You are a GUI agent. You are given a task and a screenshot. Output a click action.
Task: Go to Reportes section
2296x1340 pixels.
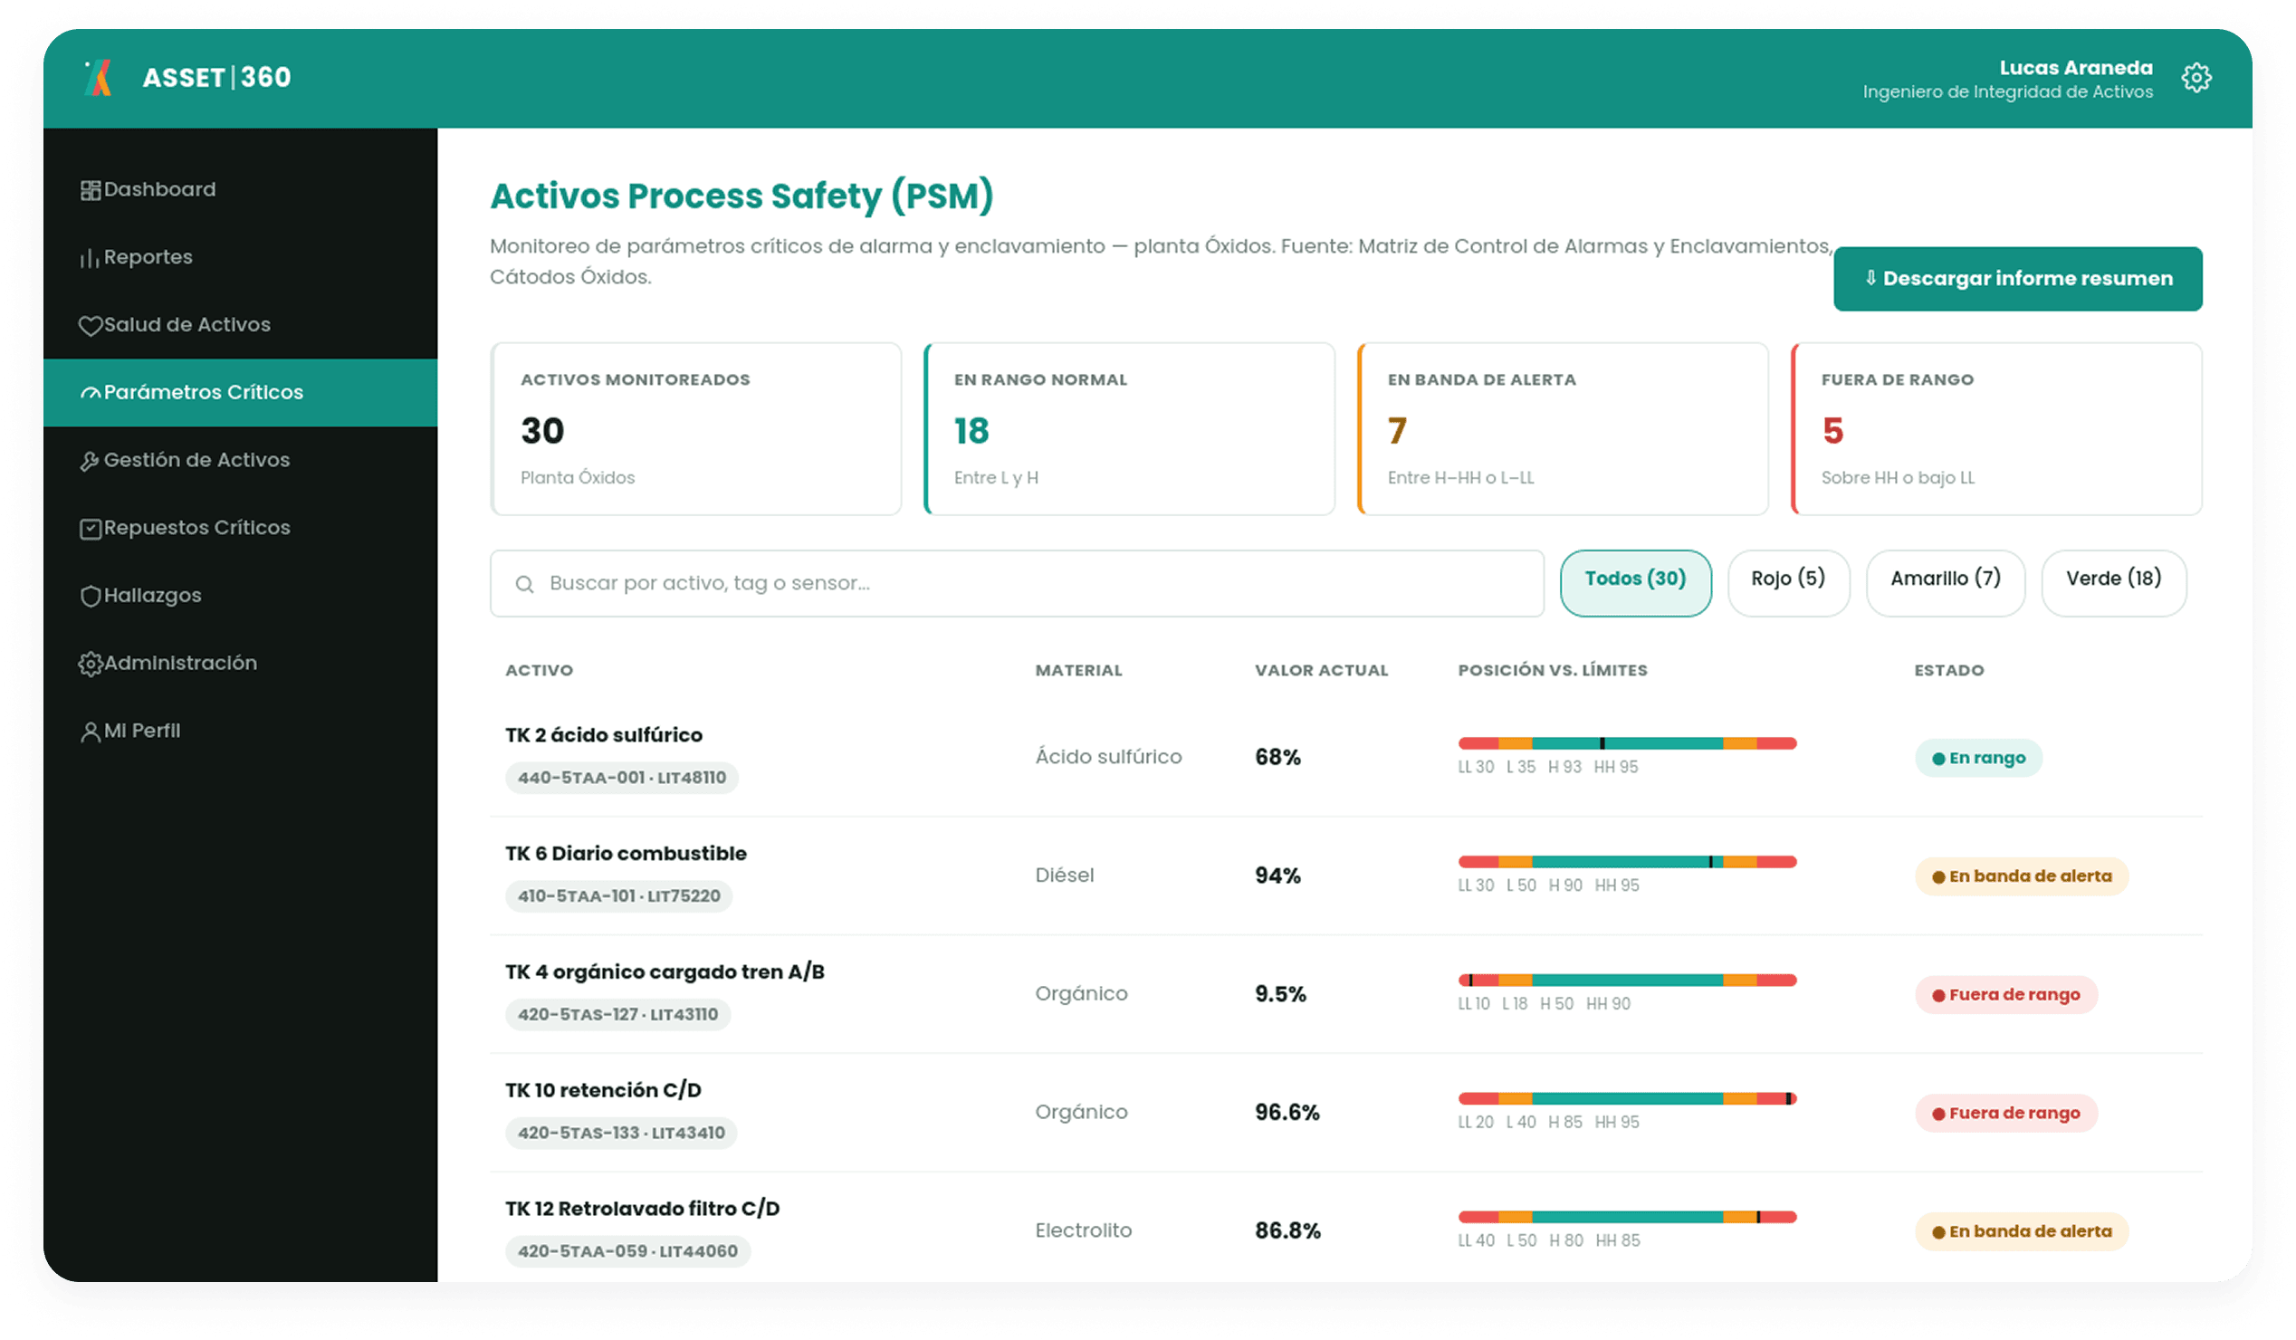[241, 258]
